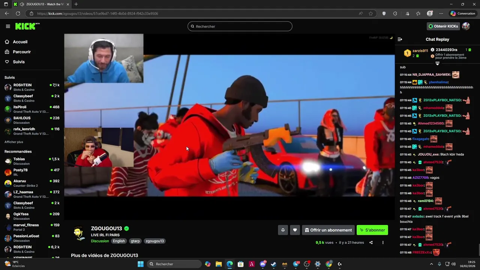
Task: Click zarzis911 in gift leaderboard
Action: [x=420, y=51]
